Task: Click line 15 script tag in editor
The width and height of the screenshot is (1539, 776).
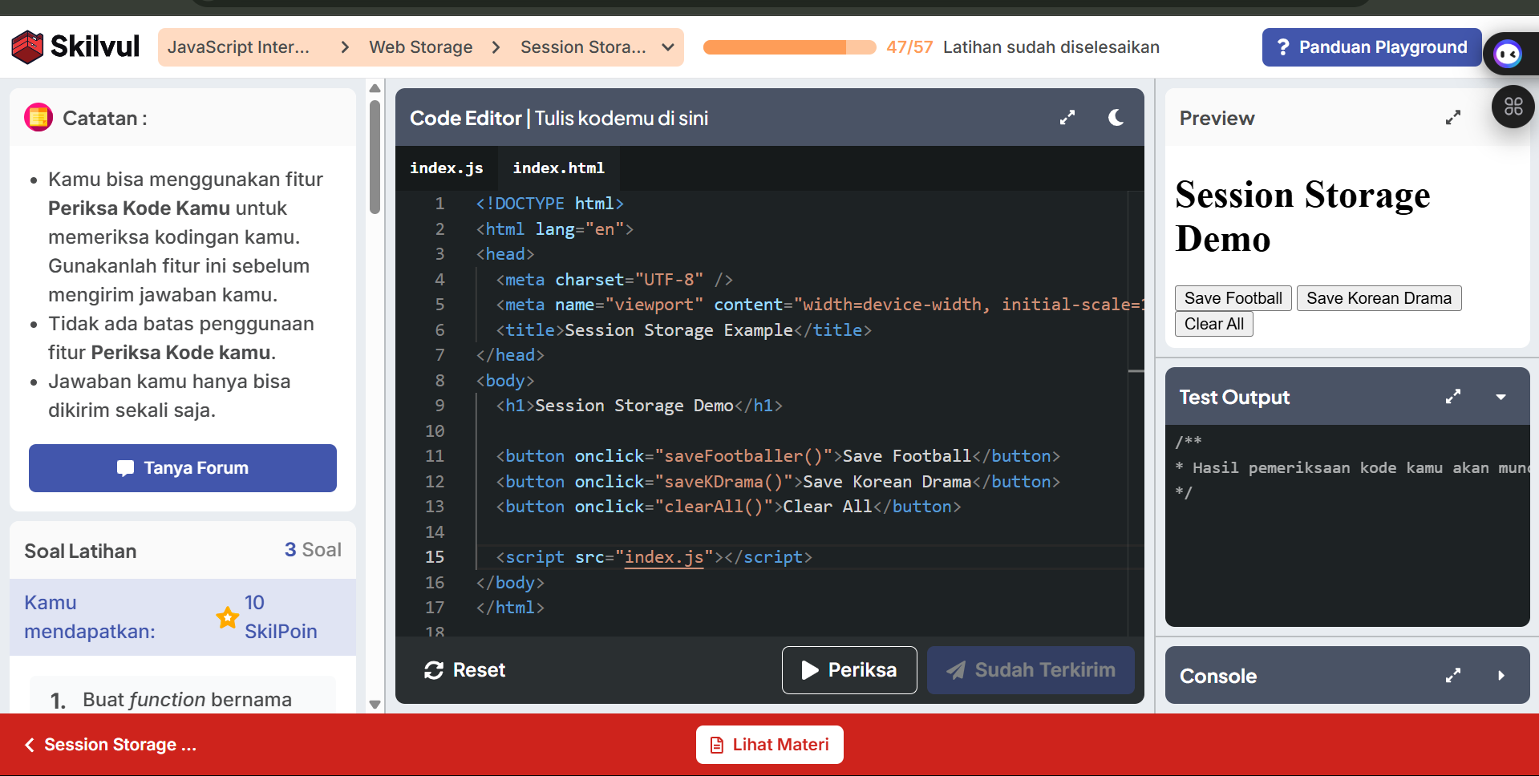Action: click(654, 557)
